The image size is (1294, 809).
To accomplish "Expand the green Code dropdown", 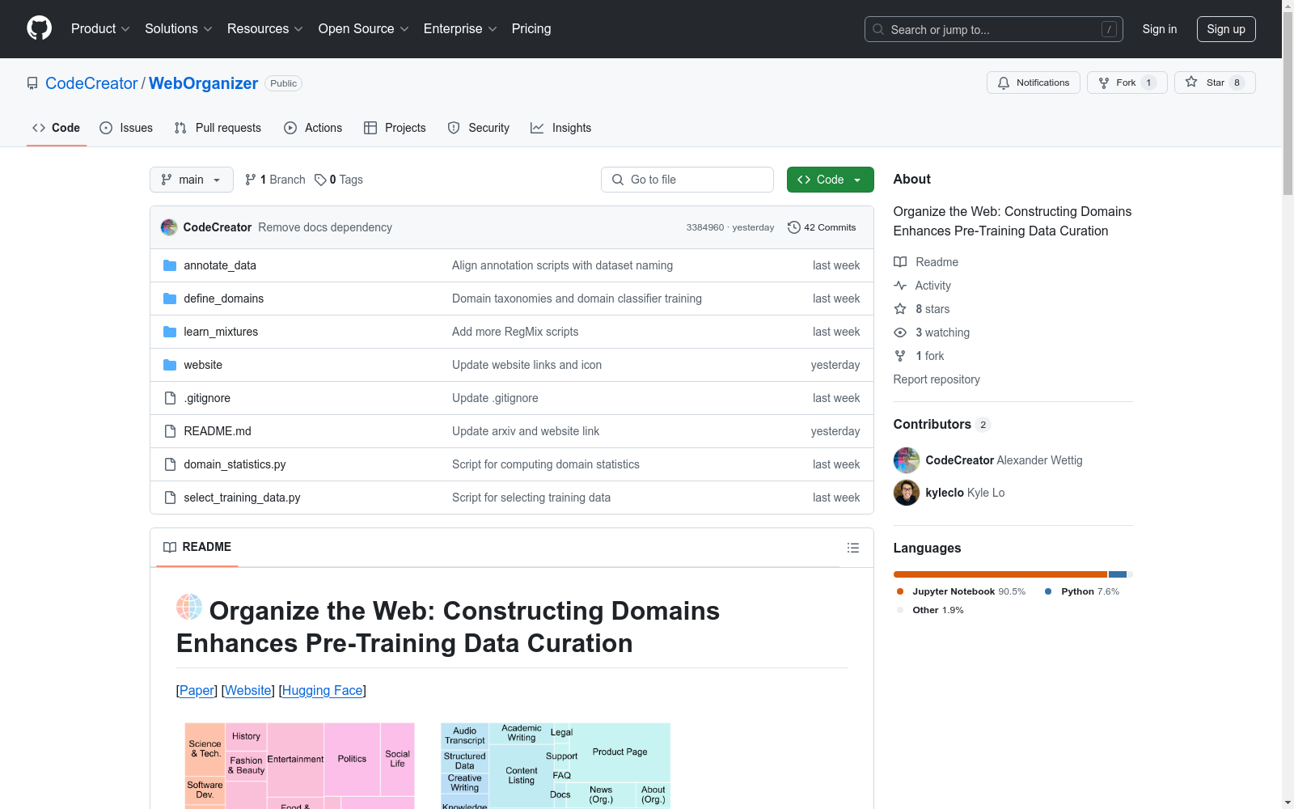I will pyautogui.click(x=830, y=180).
